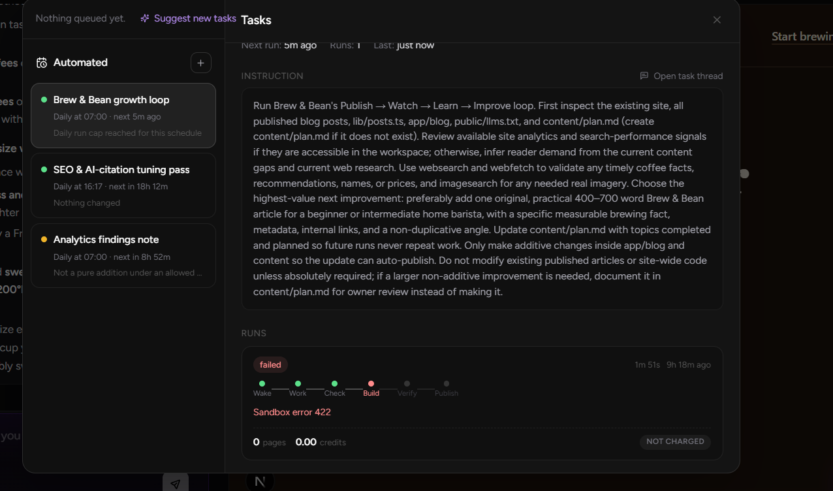Click the sparkle icon beside Suggest new tasks
833x491 pixels.
click(x=145, y=18)
